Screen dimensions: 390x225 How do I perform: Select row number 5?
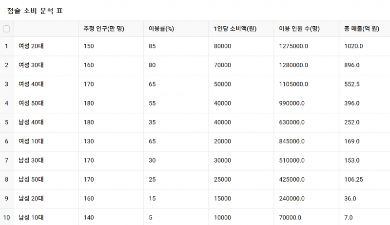click(x=6, y=122)
